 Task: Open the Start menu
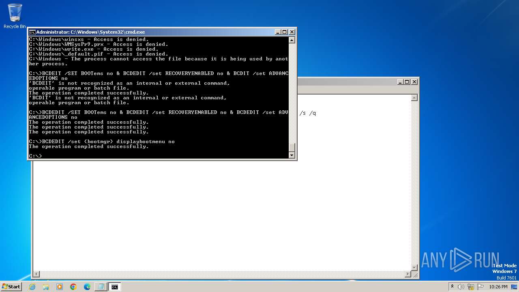(11, 287)
